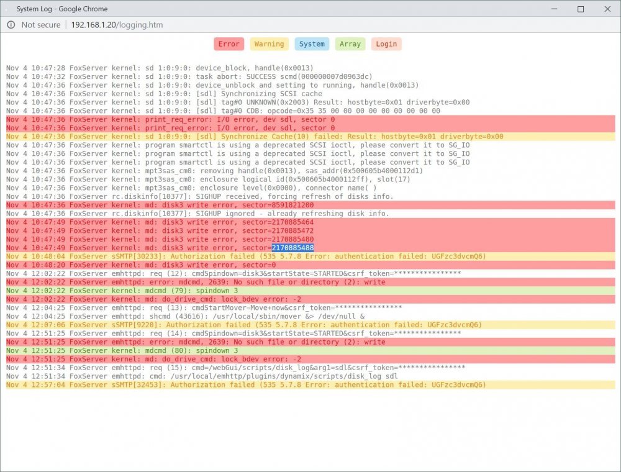This screenshot has width=621, height=472.
Task: Click the 192.168.1.20/logging.htm address field
Action: 117,25
